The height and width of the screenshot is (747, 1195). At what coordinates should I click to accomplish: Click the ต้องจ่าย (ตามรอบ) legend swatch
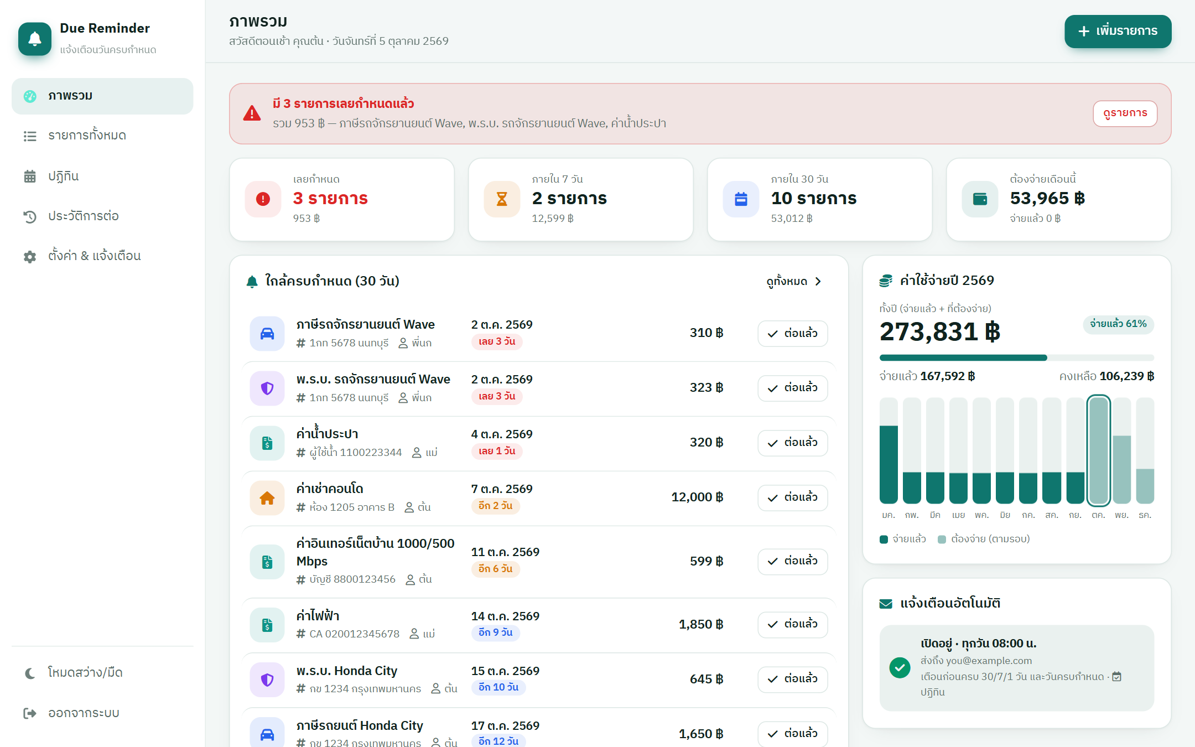pyautogui.click(x=942, y=539)
